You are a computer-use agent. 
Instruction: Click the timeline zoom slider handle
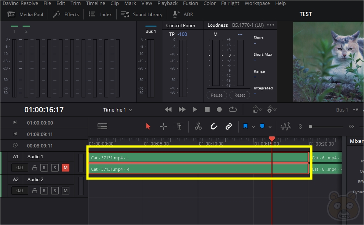tap(310, 126)
